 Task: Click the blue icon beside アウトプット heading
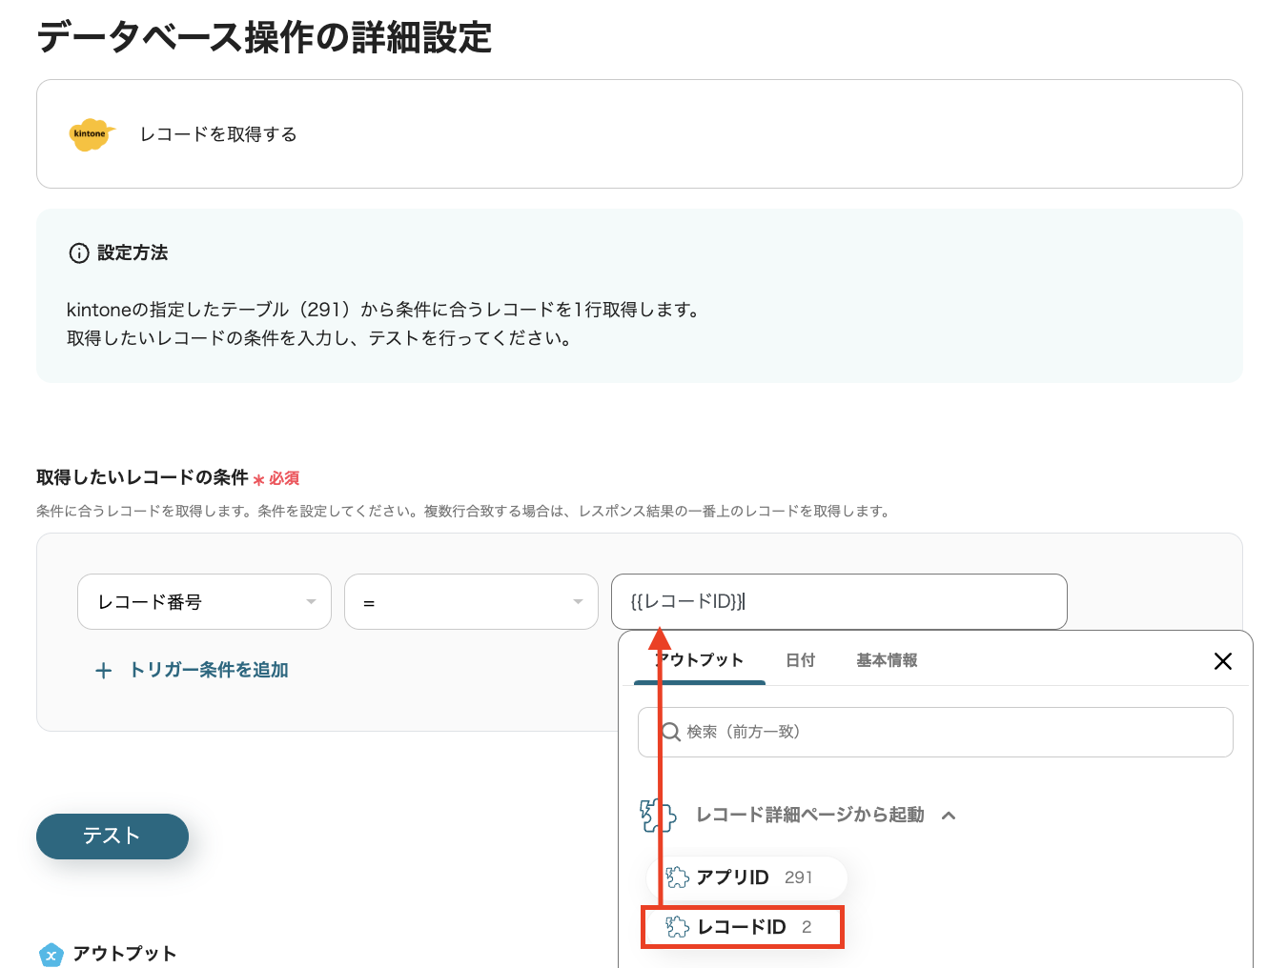click(x=51, y=954)
